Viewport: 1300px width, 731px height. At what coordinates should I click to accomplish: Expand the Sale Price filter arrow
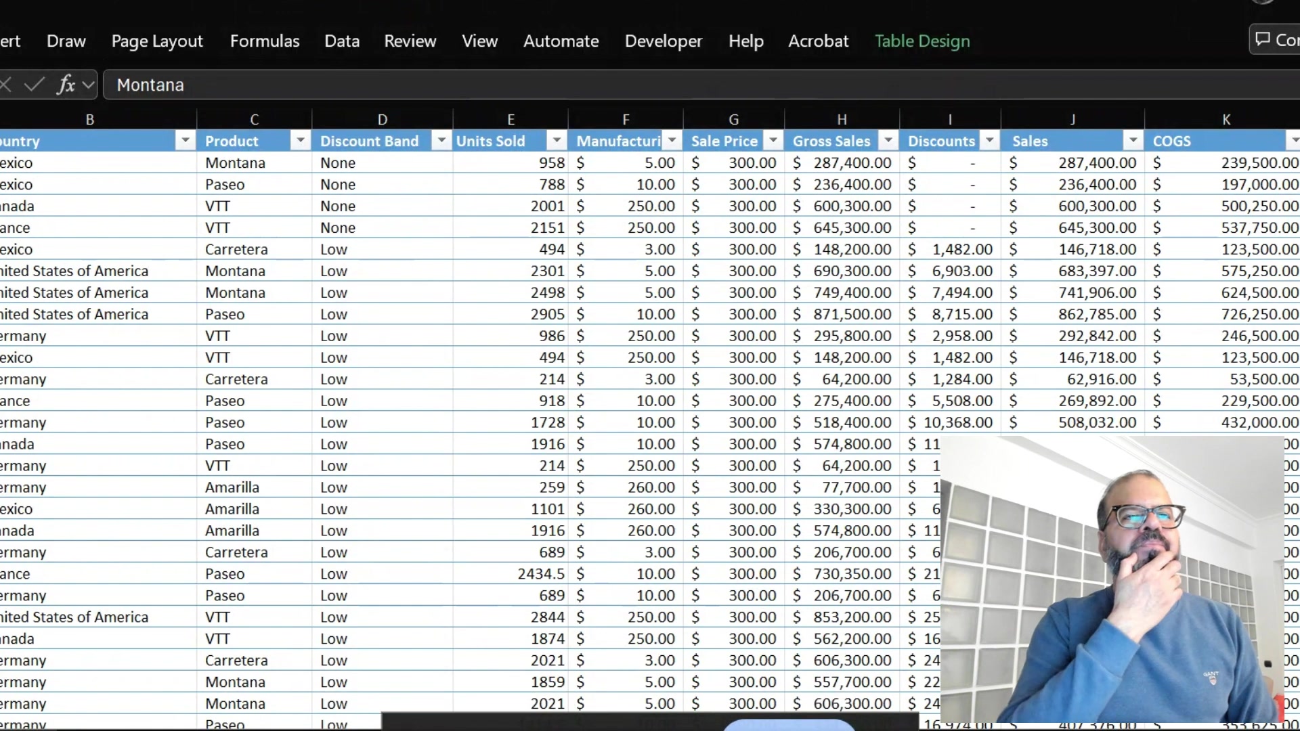coord(773,141)
